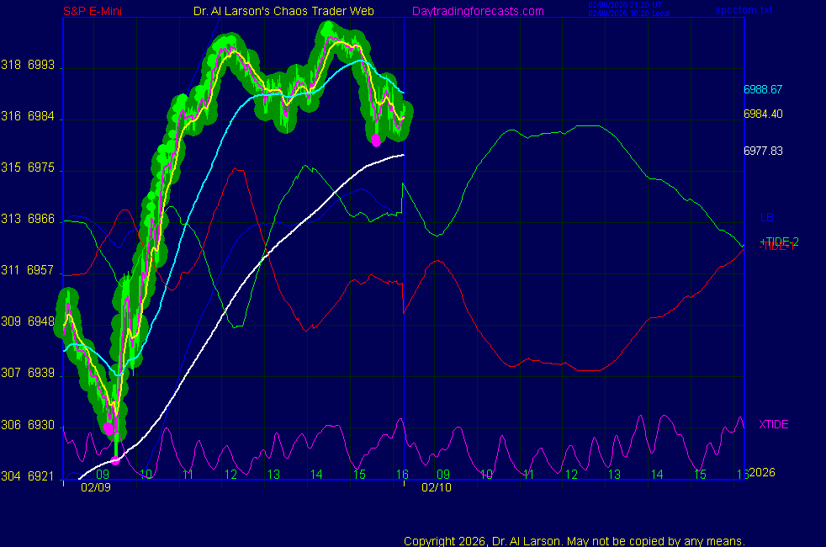The width and height of the screenshot is (826, 547).
Task: Select the cyan 6988.67 price value
Action: [763, 89]
